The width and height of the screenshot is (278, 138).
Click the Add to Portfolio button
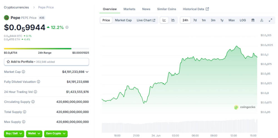tap(46, 62)
